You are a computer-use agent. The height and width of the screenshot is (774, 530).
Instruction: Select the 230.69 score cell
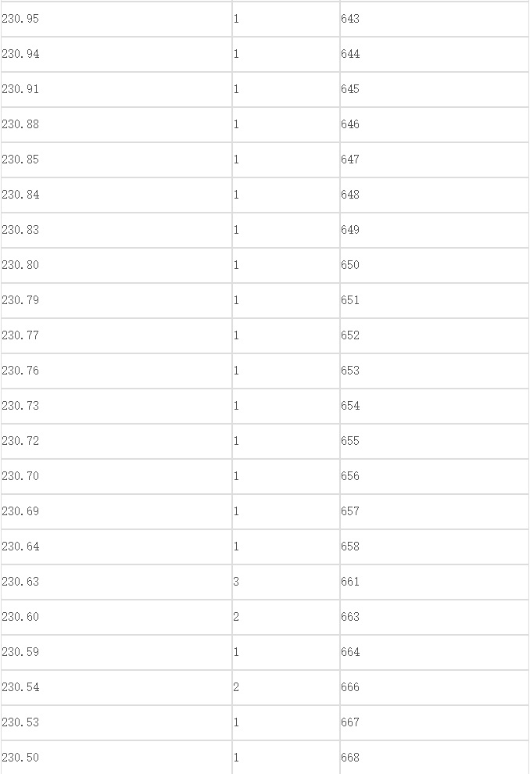click(116, 511)
